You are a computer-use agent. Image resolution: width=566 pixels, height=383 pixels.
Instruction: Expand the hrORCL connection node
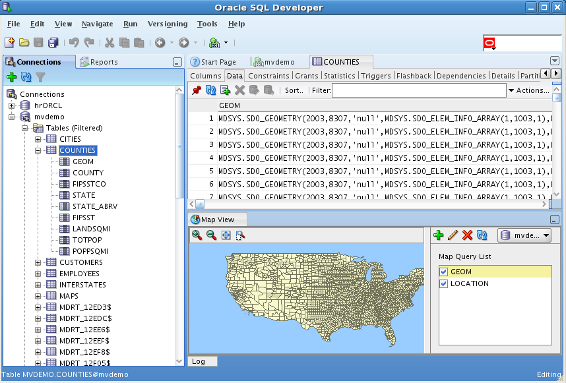point(12,105)
